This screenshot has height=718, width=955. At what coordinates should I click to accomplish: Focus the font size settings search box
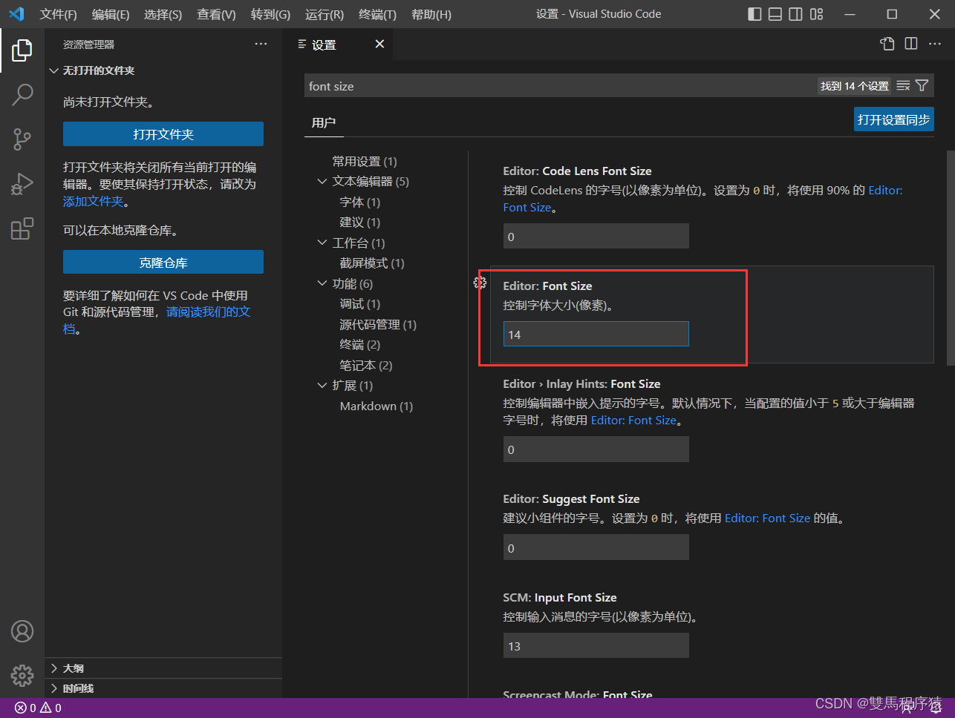(x=561, y=86)
